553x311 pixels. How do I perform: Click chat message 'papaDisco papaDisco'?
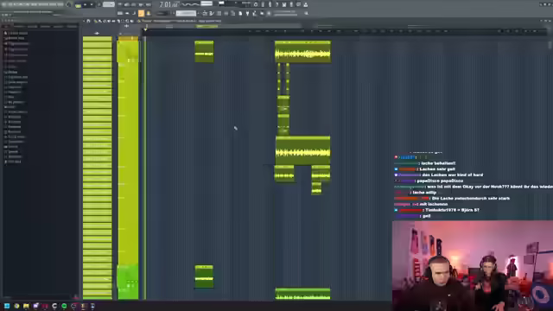point(440,181)
